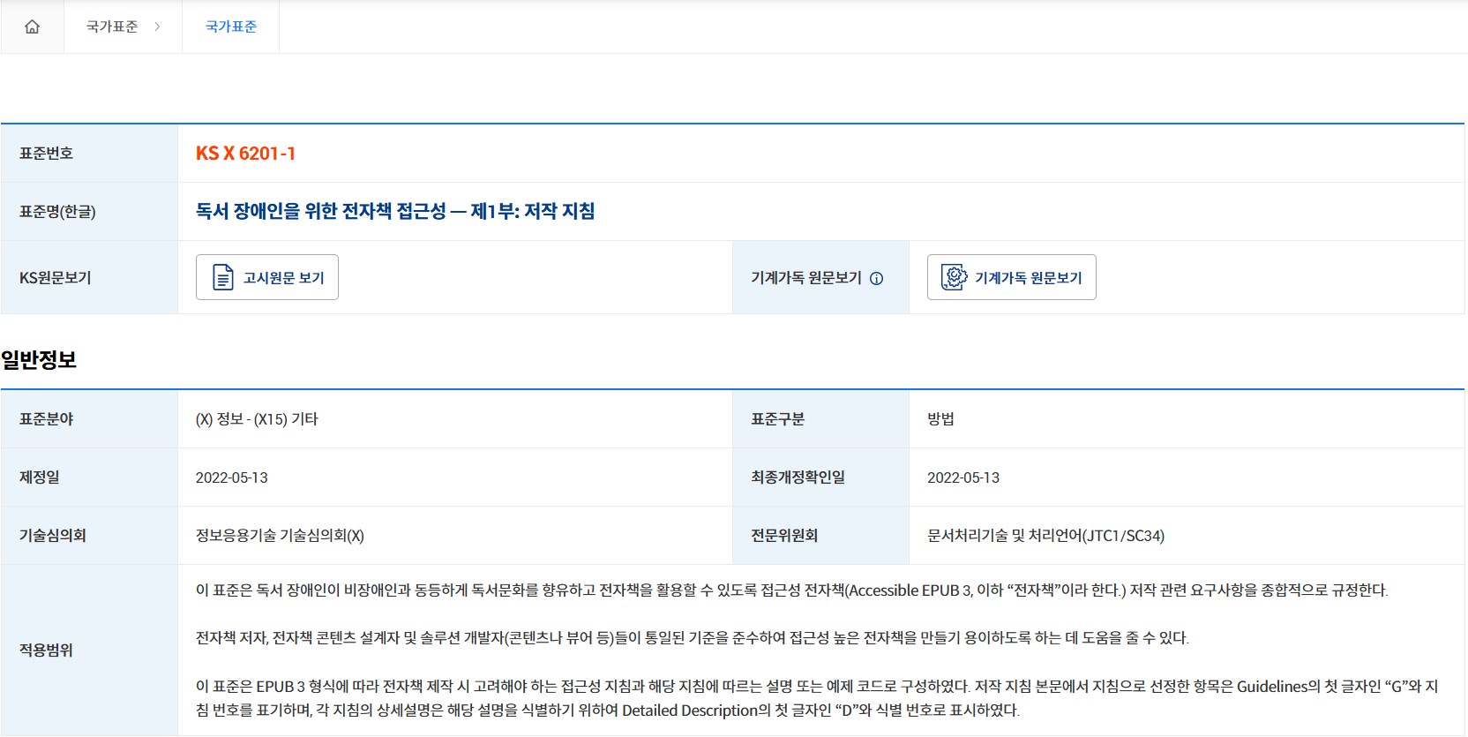This screenshot has width=1468, height=737.
Task: Click the document icon in 고시원문 보기
Action: 223,277
